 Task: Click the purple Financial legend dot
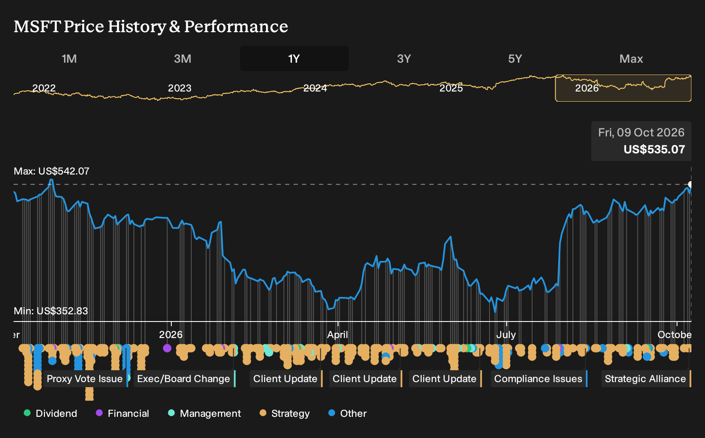[x=99, y=413]
